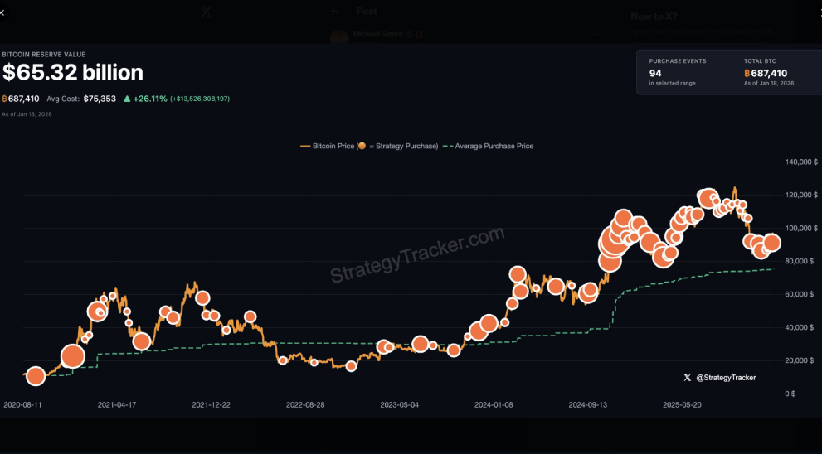Viewport: 822px width, 454px height.
Task: Click the orange Strategy Purchase legend dot
Action: point(362,146)
